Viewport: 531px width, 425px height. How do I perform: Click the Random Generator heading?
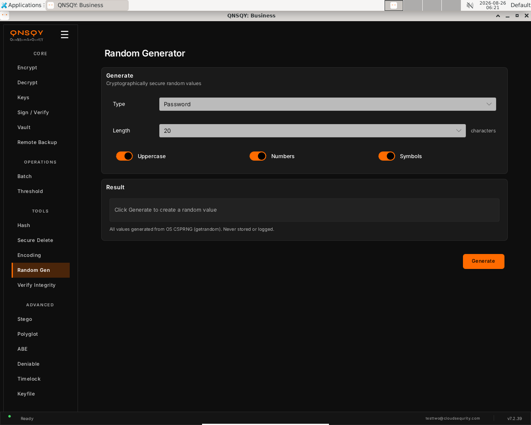pos(145,54)
